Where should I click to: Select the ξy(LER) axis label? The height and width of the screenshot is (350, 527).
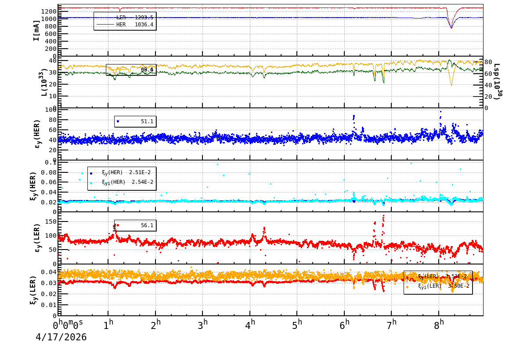point(33,290)
